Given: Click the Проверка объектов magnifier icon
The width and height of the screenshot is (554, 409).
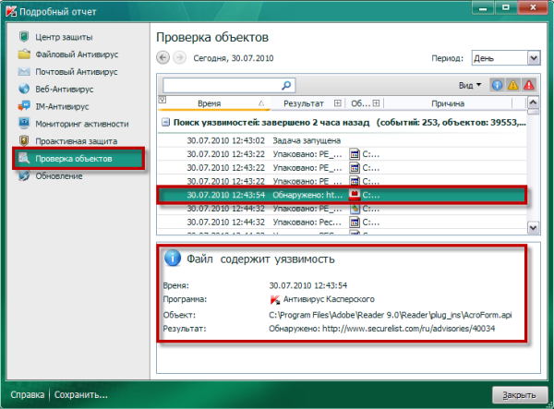Looking at the screenshot, I should (x=24, y=158).
